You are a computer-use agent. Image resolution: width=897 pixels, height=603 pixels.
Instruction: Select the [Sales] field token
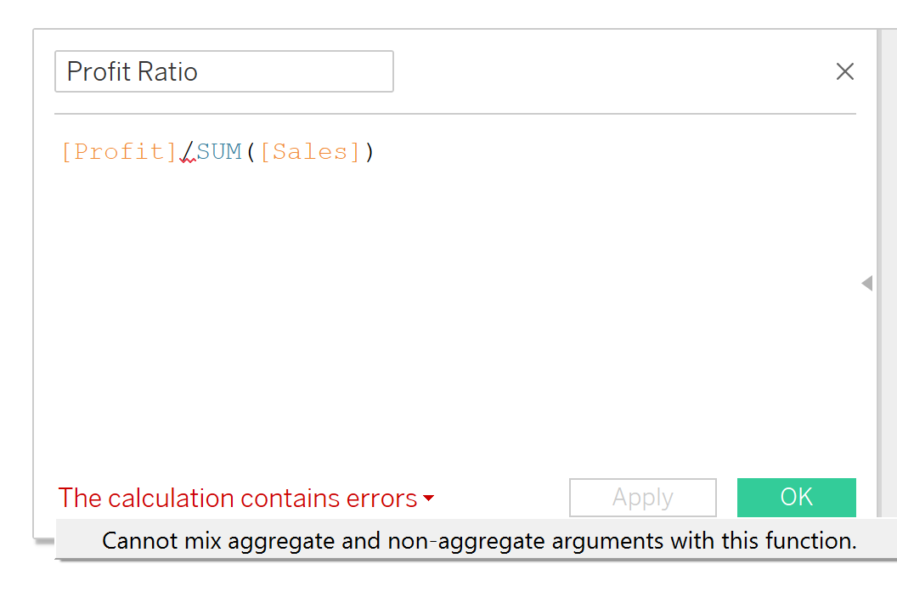[310, 151]
